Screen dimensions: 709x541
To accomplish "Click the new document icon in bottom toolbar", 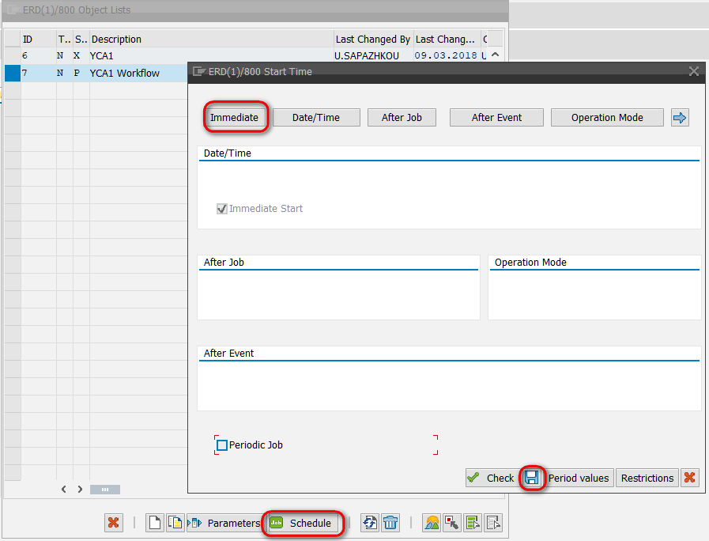I will coord(155,523).
